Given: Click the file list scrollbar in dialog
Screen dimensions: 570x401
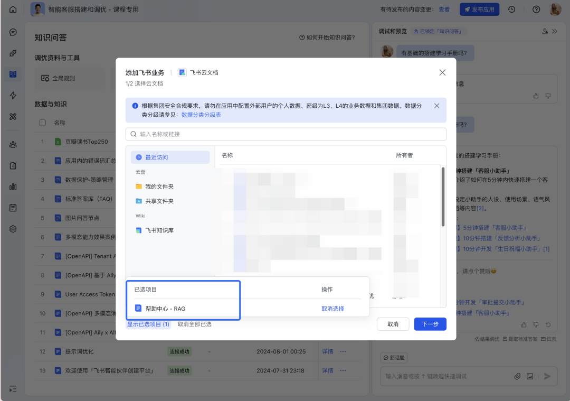Looking at the screenshot, I should coord(443,197).
